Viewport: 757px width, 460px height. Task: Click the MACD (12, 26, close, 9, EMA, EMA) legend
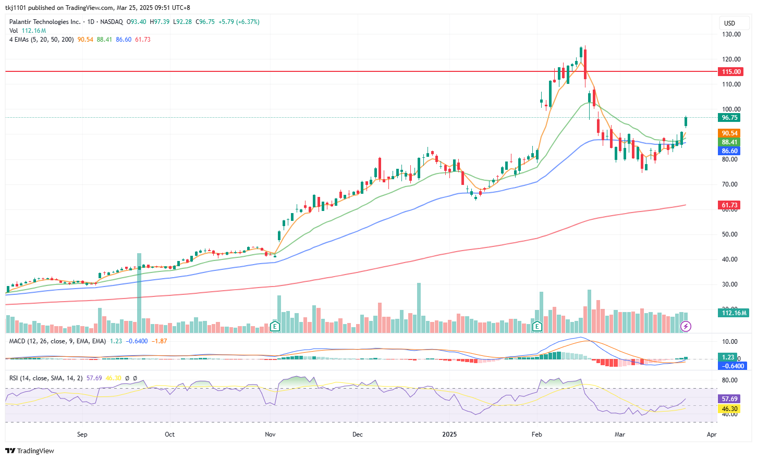click(x=57, y=341)
